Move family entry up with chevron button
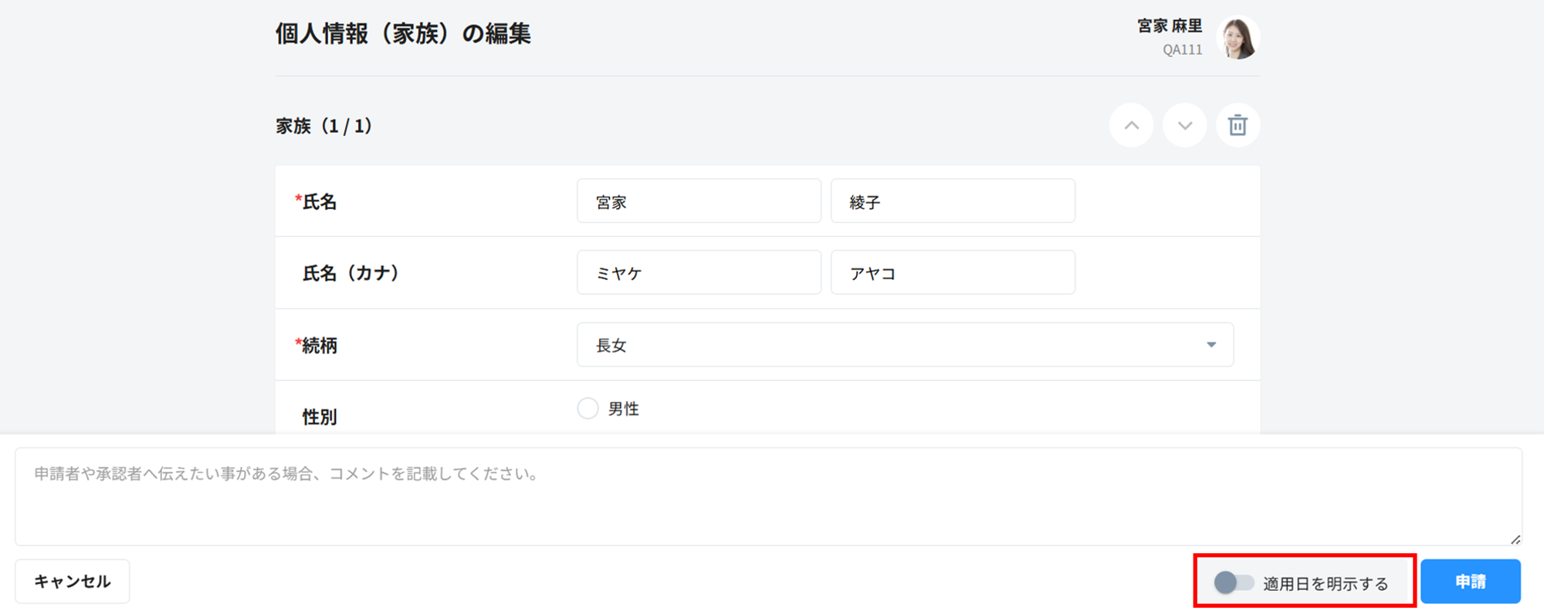 pos(1131,125)
